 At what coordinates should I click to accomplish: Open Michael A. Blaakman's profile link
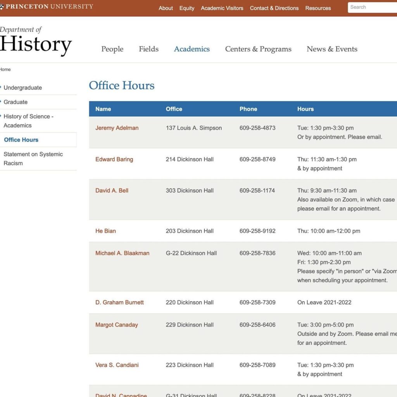tap(122, 253)
